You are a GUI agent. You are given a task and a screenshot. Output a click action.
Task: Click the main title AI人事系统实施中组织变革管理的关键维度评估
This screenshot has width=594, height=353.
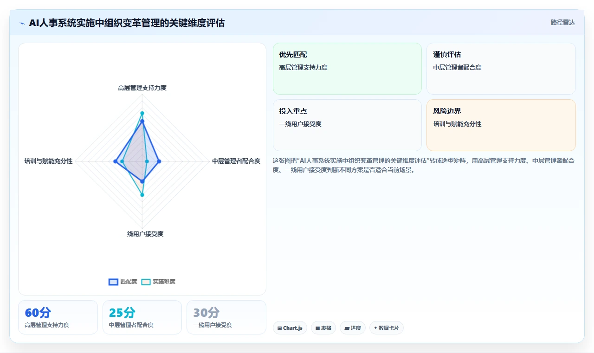tap(127, 23)
